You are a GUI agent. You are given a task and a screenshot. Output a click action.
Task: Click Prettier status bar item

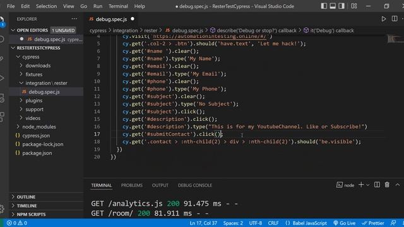tap(373, 223)
